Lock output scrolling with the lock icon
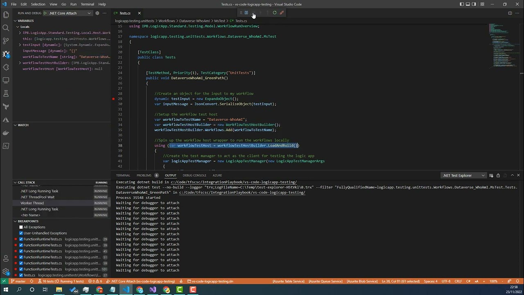The width and height of the screenshot is (524, 295). pos(498,175)
